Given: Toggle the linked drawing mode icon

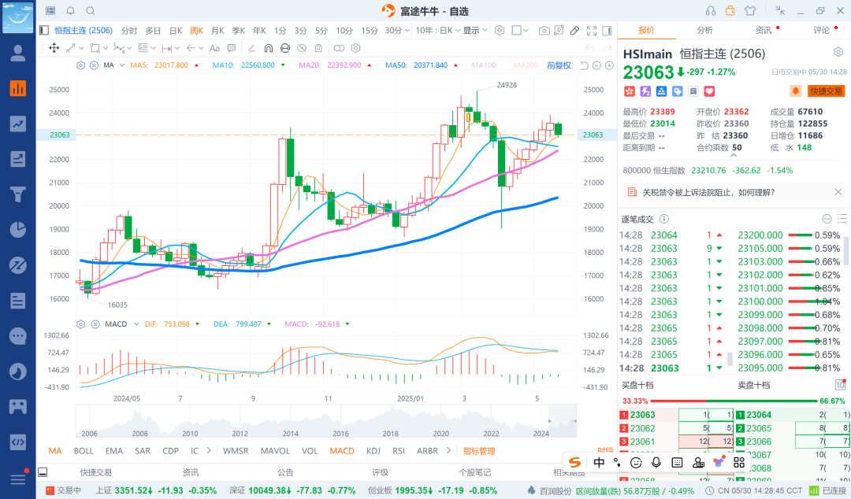Looking at the screenshot, I should [x=339, y=48].
